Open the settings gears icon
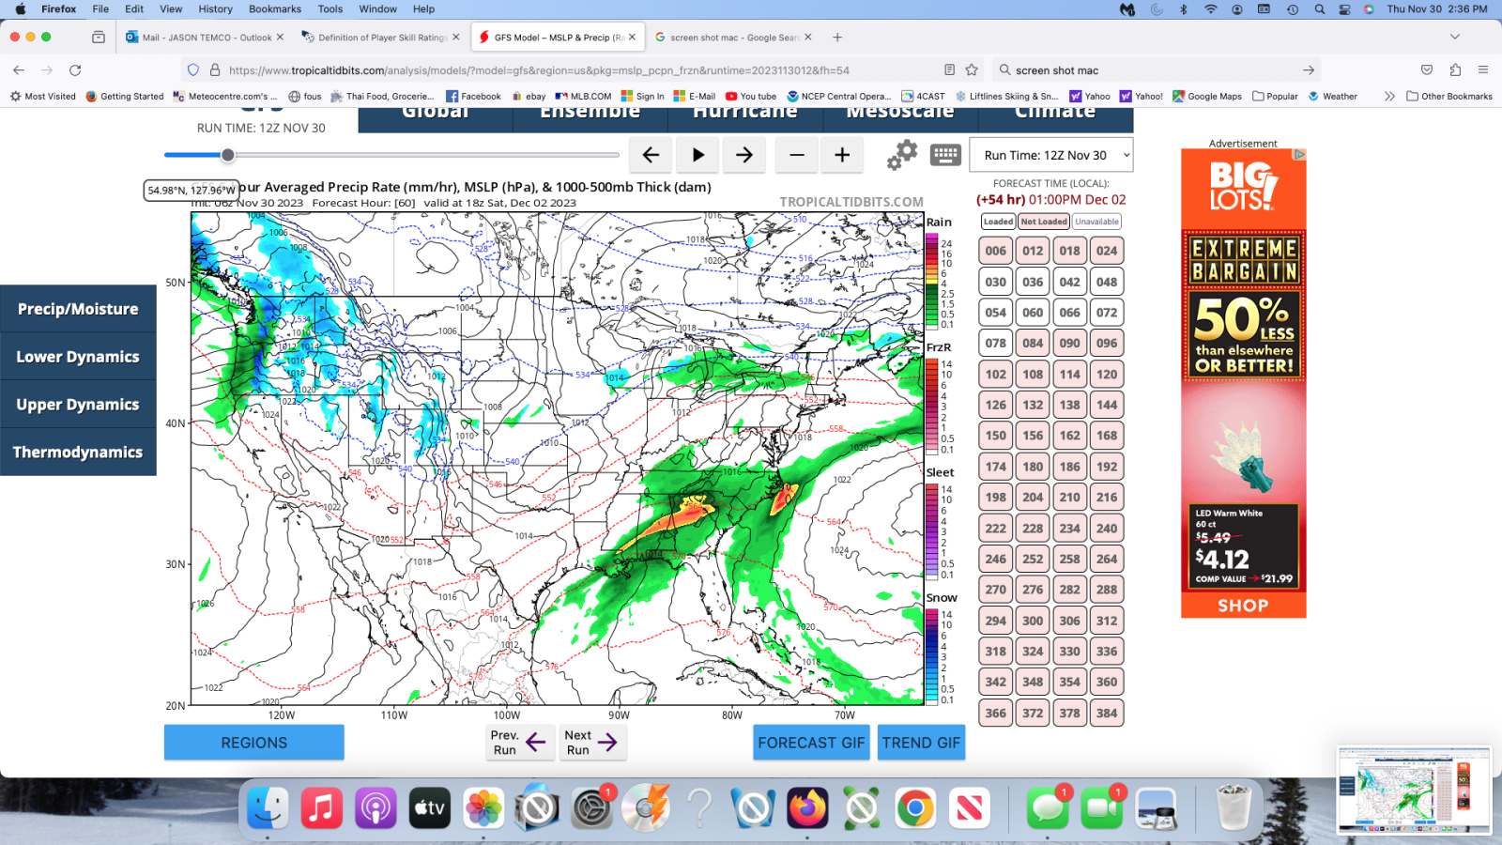1502x845 pixels. click(x=902, y=155)
